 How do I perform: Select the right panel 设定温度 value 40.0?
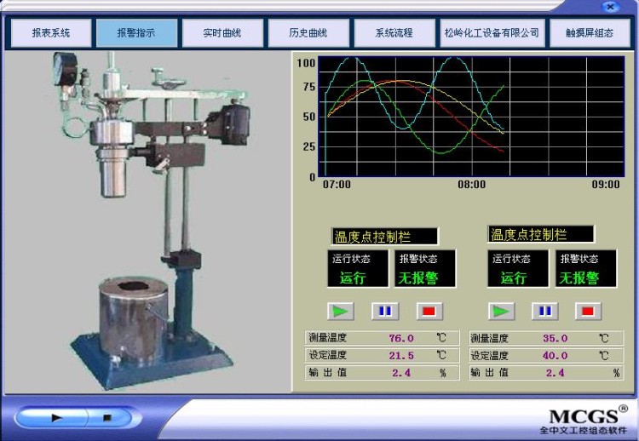[x=555, y=356]
